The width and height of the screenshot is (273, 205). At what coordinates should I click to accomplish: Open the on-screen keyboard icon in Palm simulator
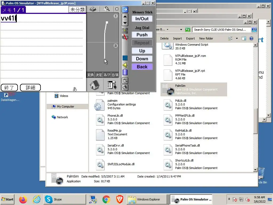tap(93, 9)
